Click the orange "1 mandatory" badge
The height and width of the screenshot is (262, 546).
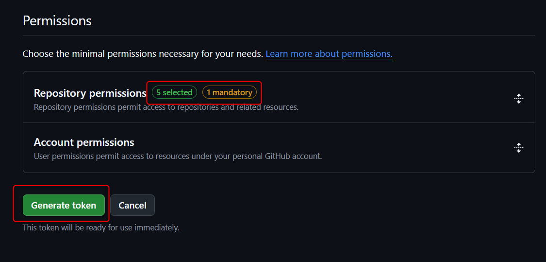[230, 92]
